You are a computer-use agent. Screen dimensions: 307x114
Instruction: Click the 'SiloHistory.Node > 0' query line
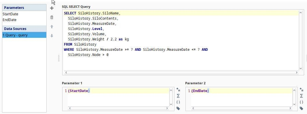point(88,55)
